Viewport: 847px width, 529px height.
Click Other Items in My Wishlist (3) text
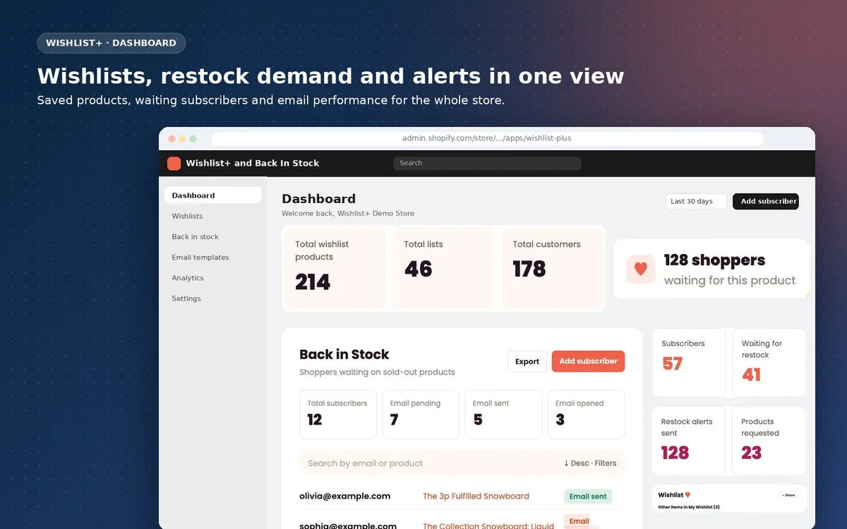(x=689, y=507)
